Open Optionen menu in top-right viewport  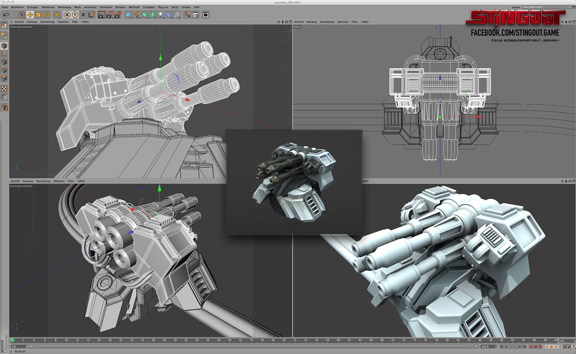tap(343, 22)
